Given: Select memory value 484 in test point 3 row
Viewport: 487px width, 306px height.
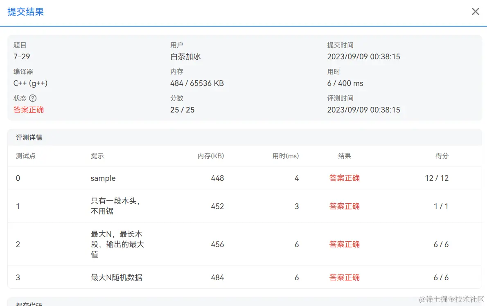Looking at the screenshot, I should click(217, 277).
